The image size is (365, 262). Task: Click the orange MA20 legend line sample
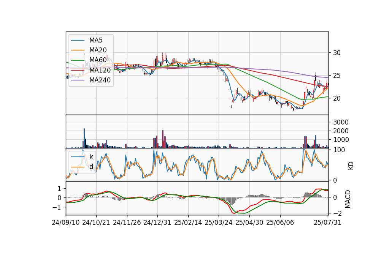click(x=78, y=50)
